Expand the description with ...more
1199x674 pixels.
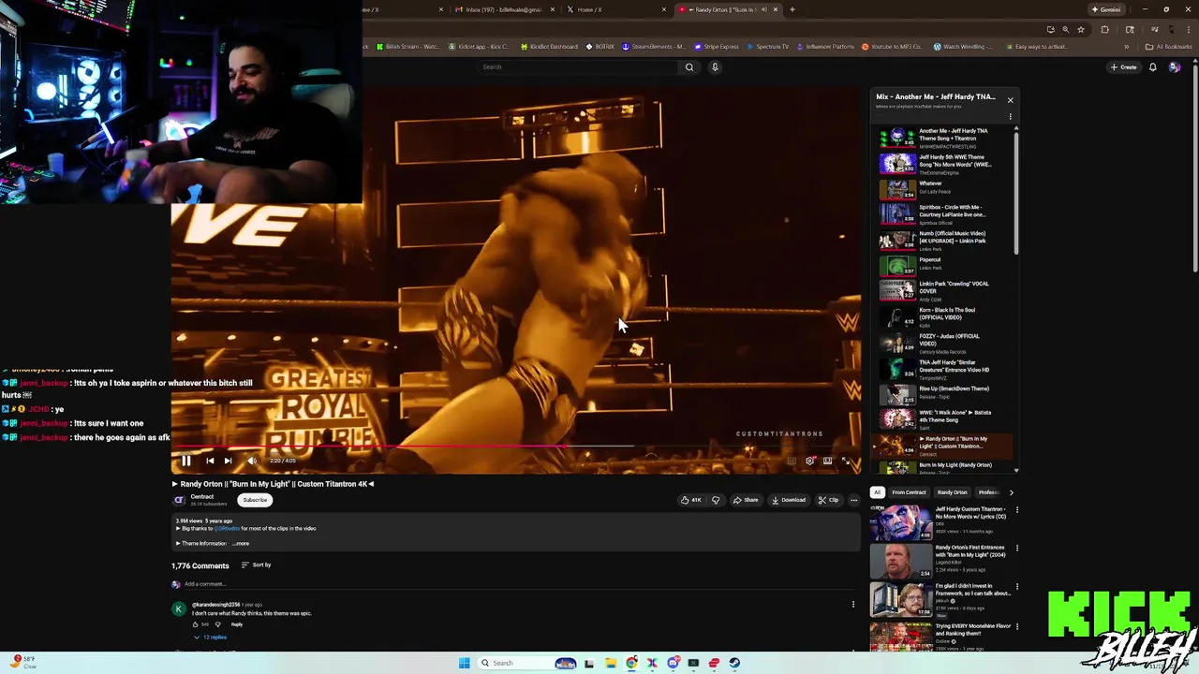[241, 543]
